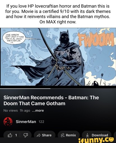Screen dimensions: 116x143
Task: Click the Share arrow icon
Action: (x=38, y=135)
